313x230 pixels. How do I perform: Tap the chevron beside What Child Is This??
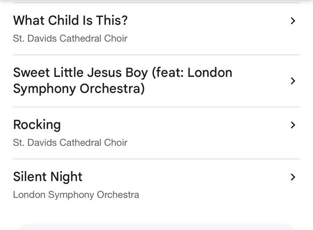tap(293, 21)
